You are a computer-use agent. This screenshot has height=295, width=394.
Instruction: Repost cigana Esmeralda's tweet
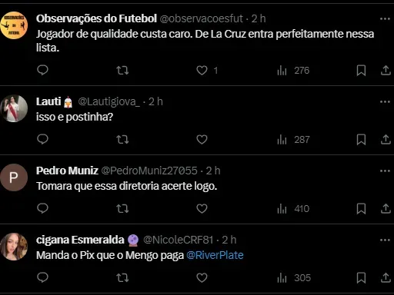[122, 278]
